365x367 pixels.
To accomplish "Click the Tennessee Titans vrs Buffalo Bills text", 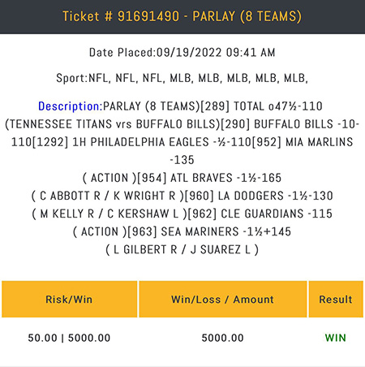I will (x=113, y=124).
